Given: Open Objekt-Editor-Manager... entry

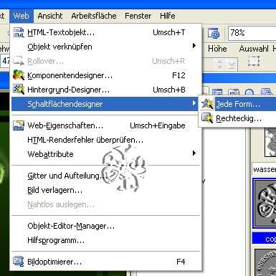Looking at the screenshot, I should pyautogui.click(x=105, y=226).
